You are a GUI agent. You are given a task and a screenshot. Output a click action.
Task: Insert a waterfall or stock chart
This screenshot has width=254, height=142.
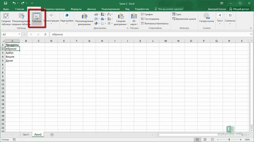(x=110, y=15)
